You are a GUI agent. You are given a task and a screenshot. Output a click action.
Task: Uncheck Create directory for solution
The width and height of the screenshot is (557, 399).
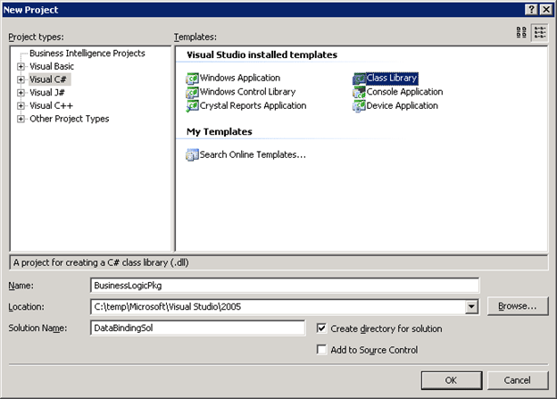point(321,328)
